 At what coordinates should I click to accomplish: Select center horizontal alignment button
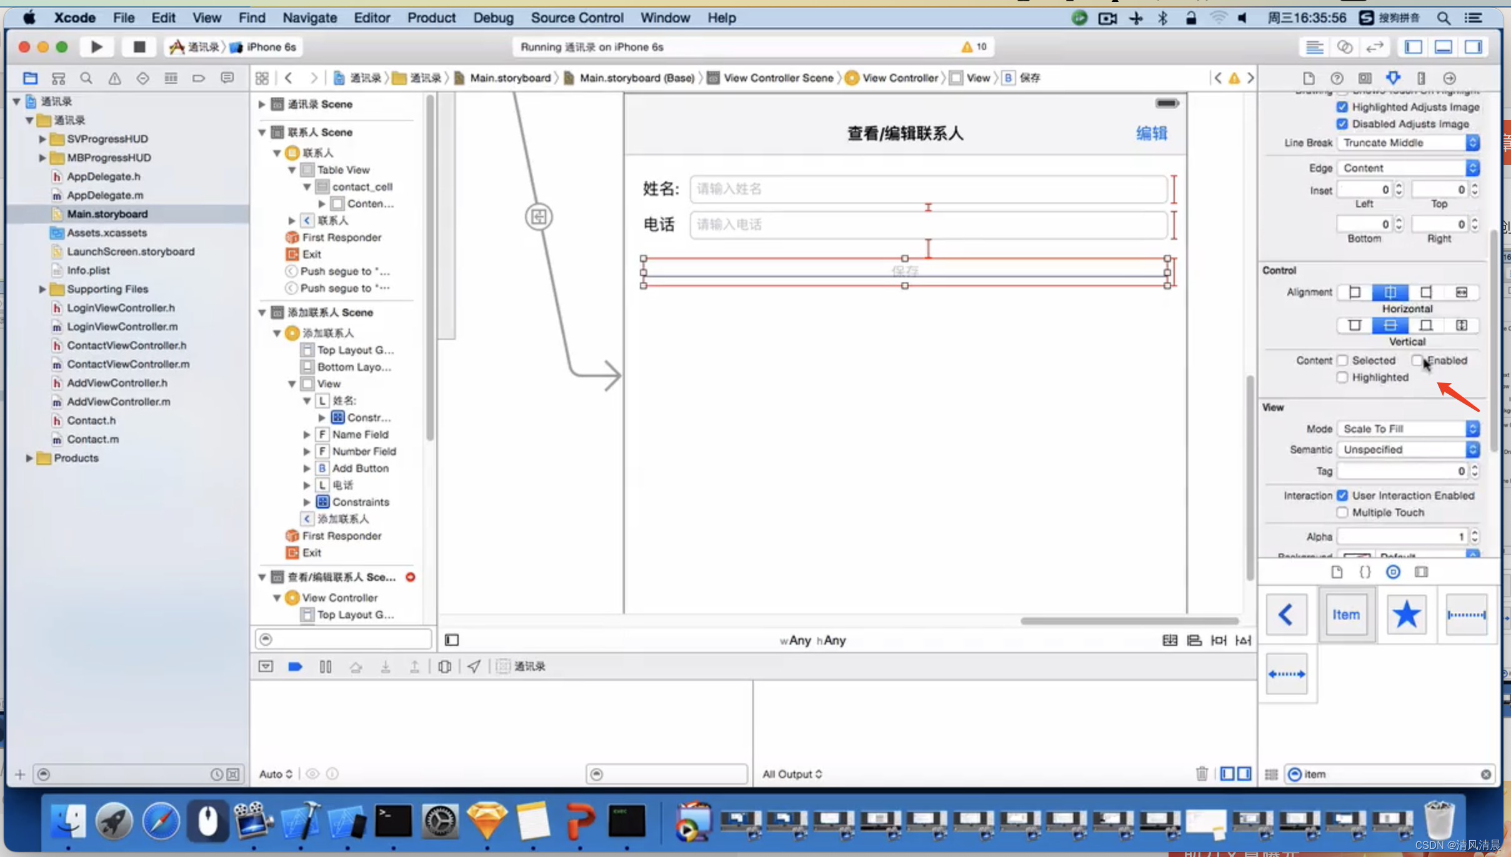click(x=1390, y=292)
